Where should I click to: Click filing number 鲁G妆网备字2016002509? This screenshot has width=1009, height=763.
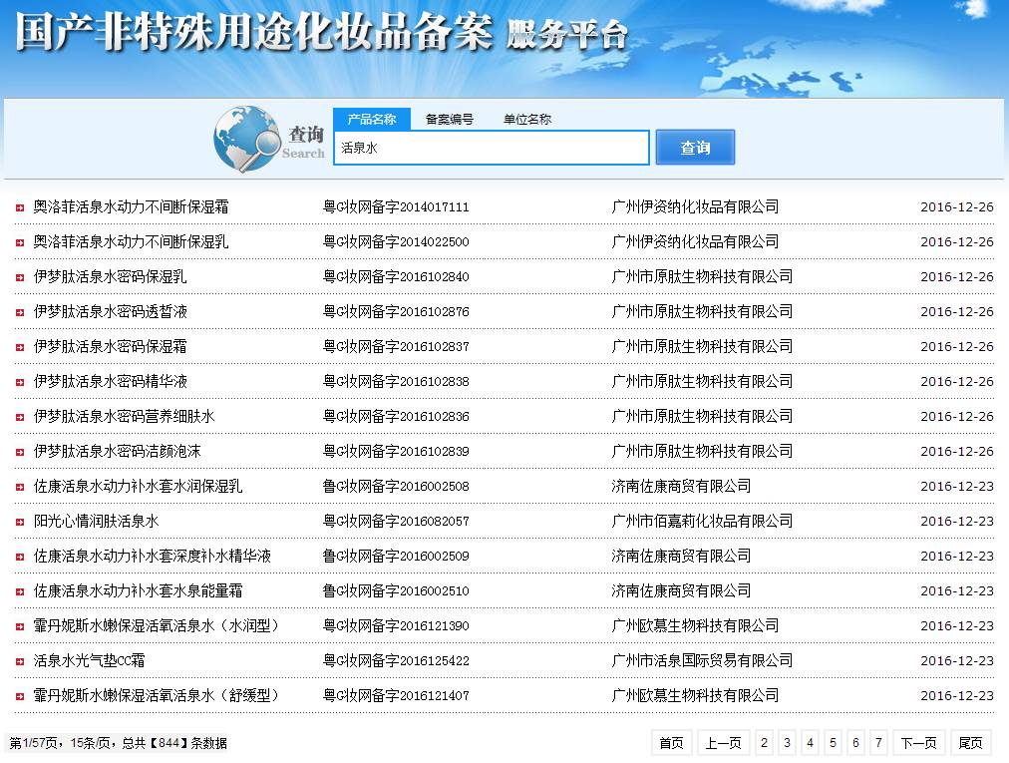pos(396,556)
